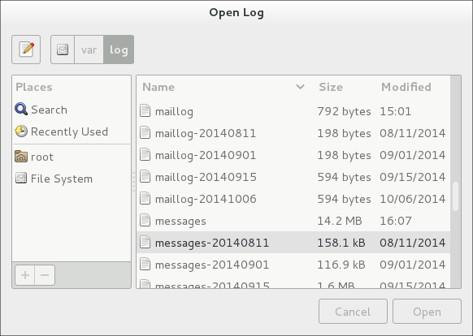Click the 14.2 MB size cell
Screen dimensions: 473x336
pos(340,221)
